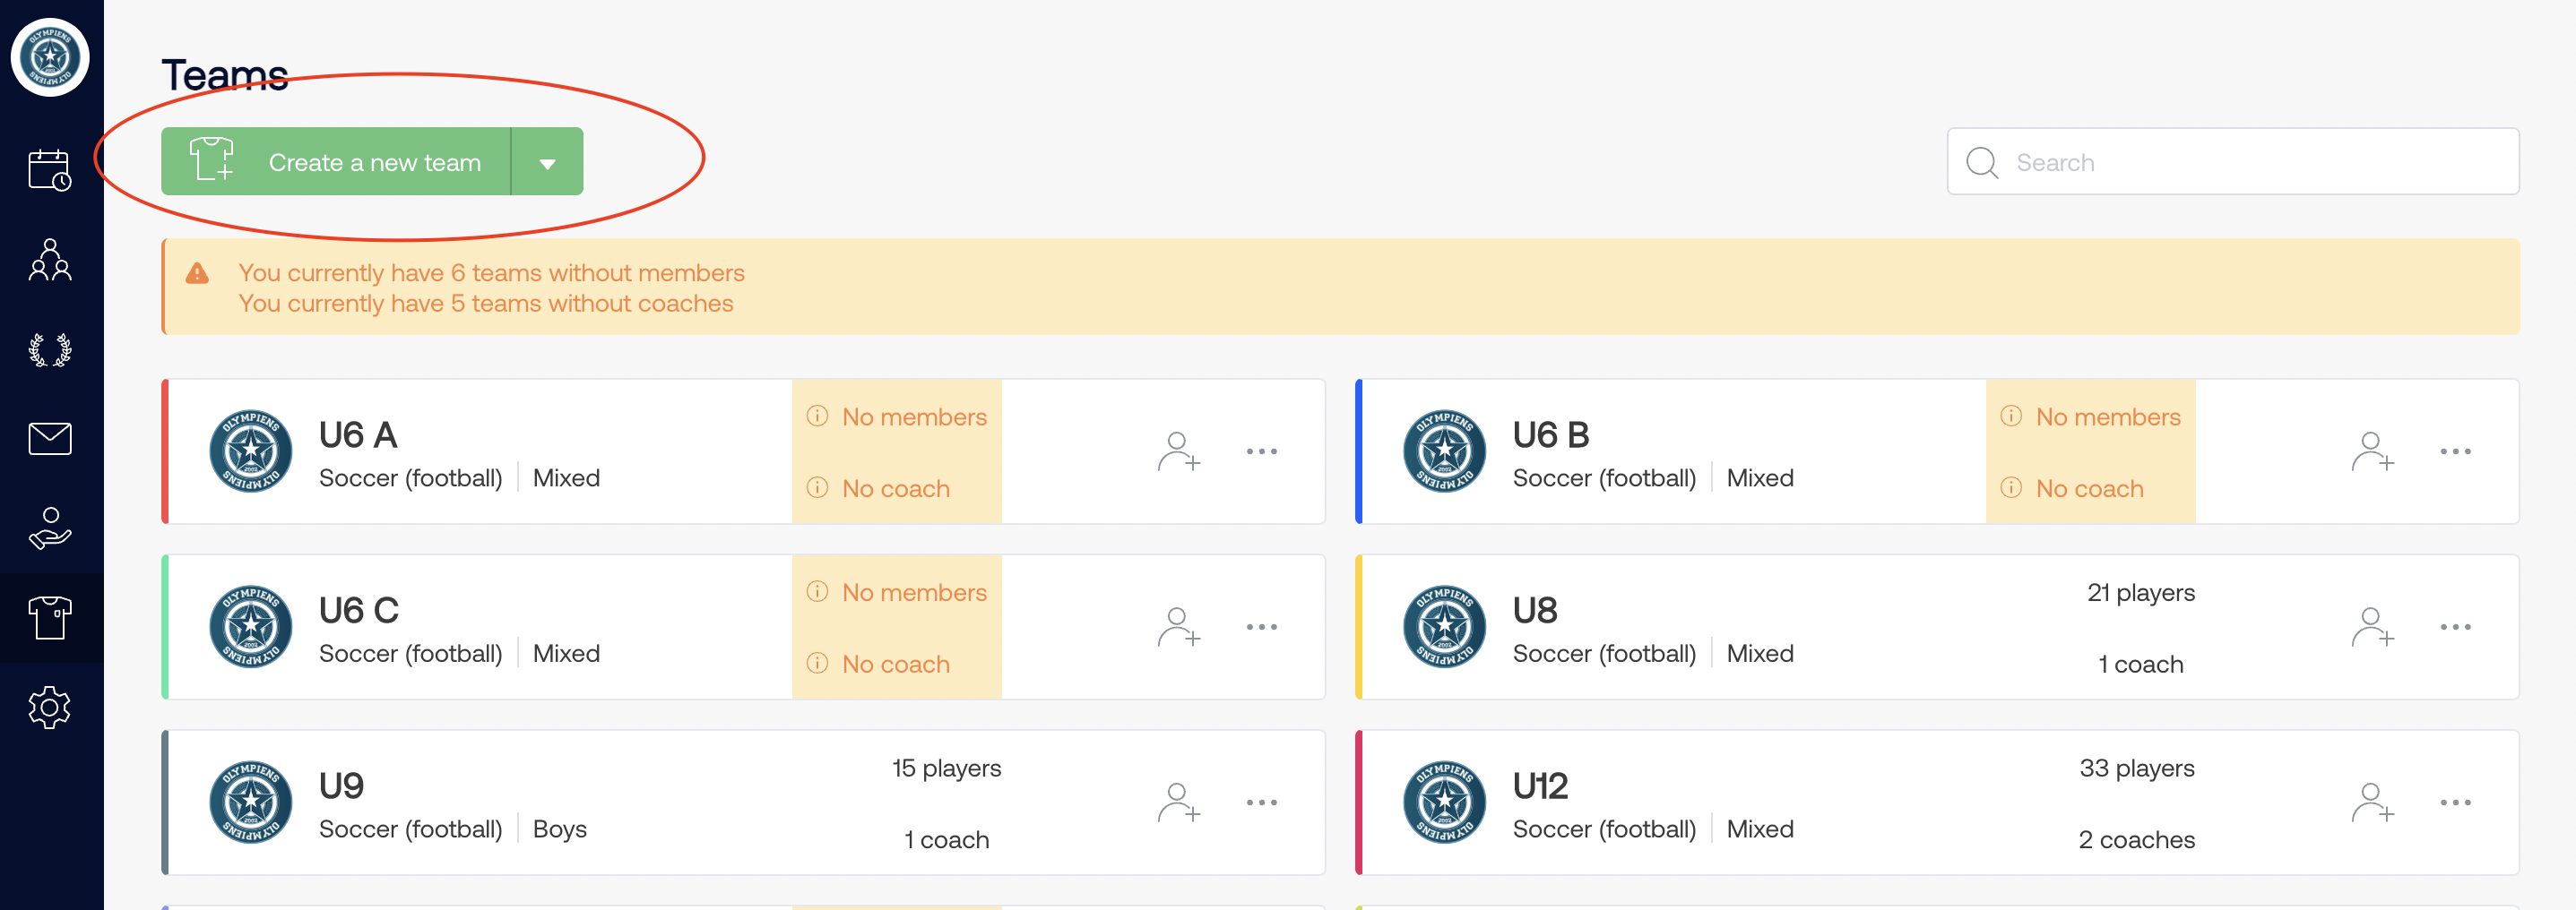Add a member to U6 A team
Image resolution: width=2576 pixels, height=910 pixels.
(x=1178, y=451)
